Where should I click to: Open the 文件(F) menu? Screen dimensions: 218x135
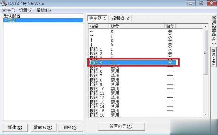click(9, 10)
